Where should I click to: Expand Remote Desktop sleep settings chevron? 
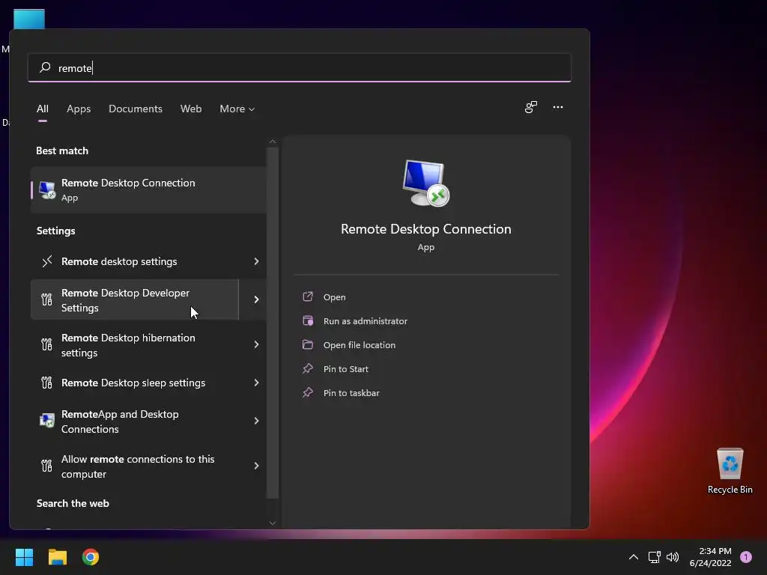point(256,383)
